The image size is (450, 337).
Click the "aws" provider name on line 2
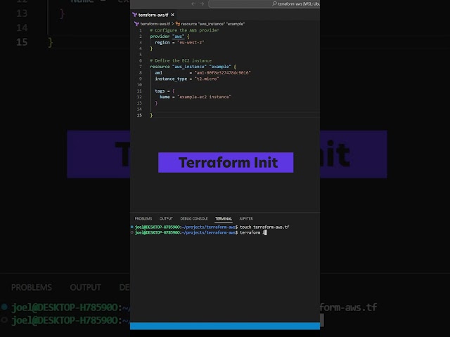[x=178, y=37]
